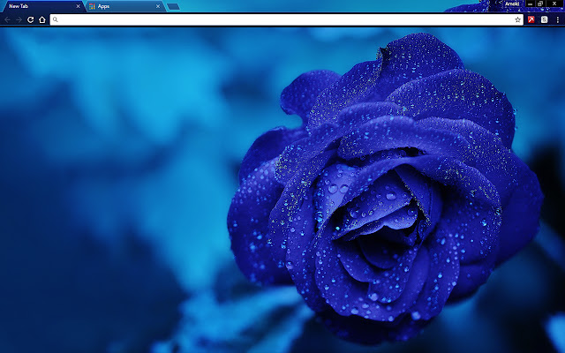
Task: Open the white S extension icon
Action: coord(544,19)
